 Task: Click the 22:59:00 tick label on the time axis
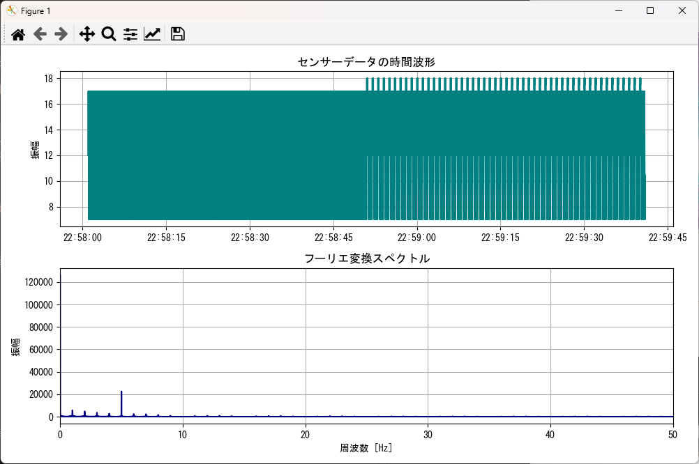pos(417,238)
